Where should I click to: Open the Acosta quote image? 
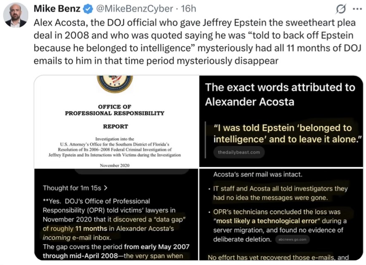pyautogui.click(x=281, y=121)
